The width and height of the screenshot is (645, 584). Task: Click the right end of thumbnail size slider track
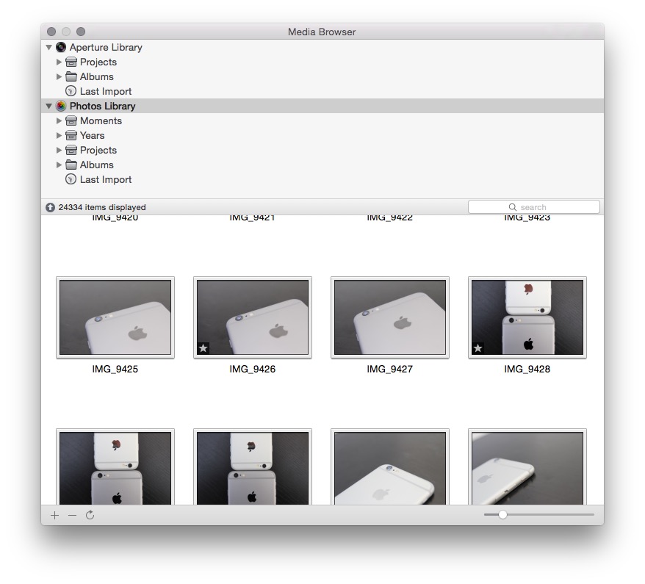[x=593, y=514]
